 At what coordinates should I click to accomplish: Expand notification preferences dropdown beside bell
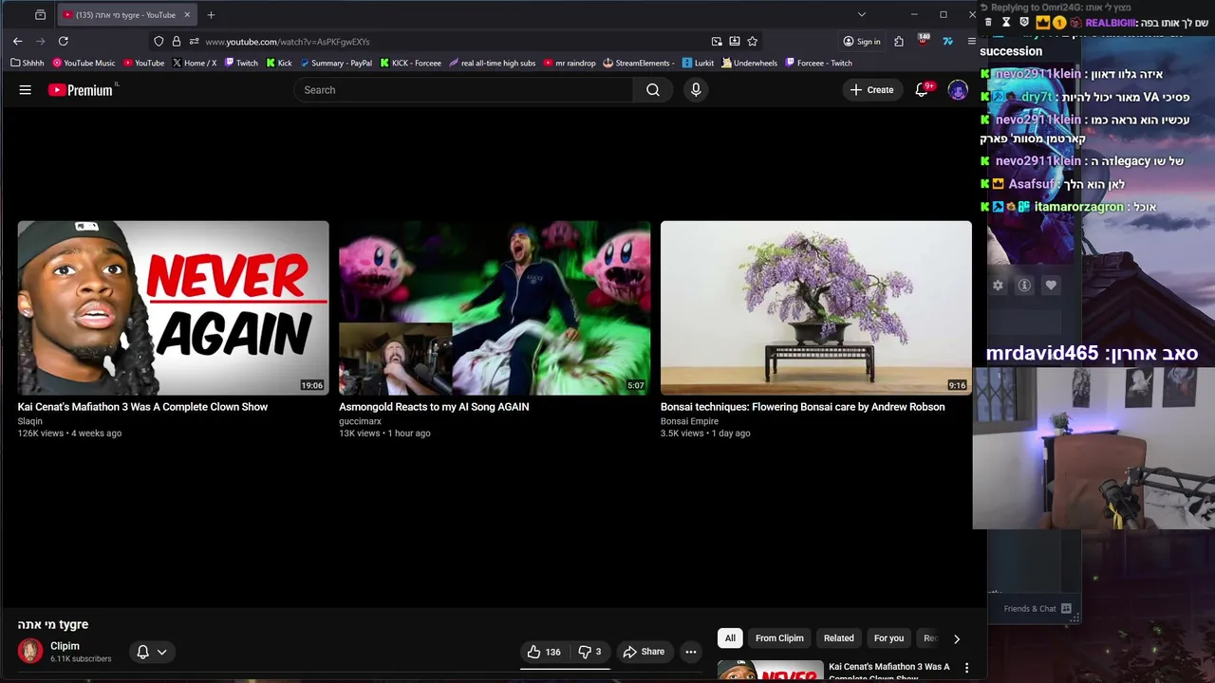point(161,652)
